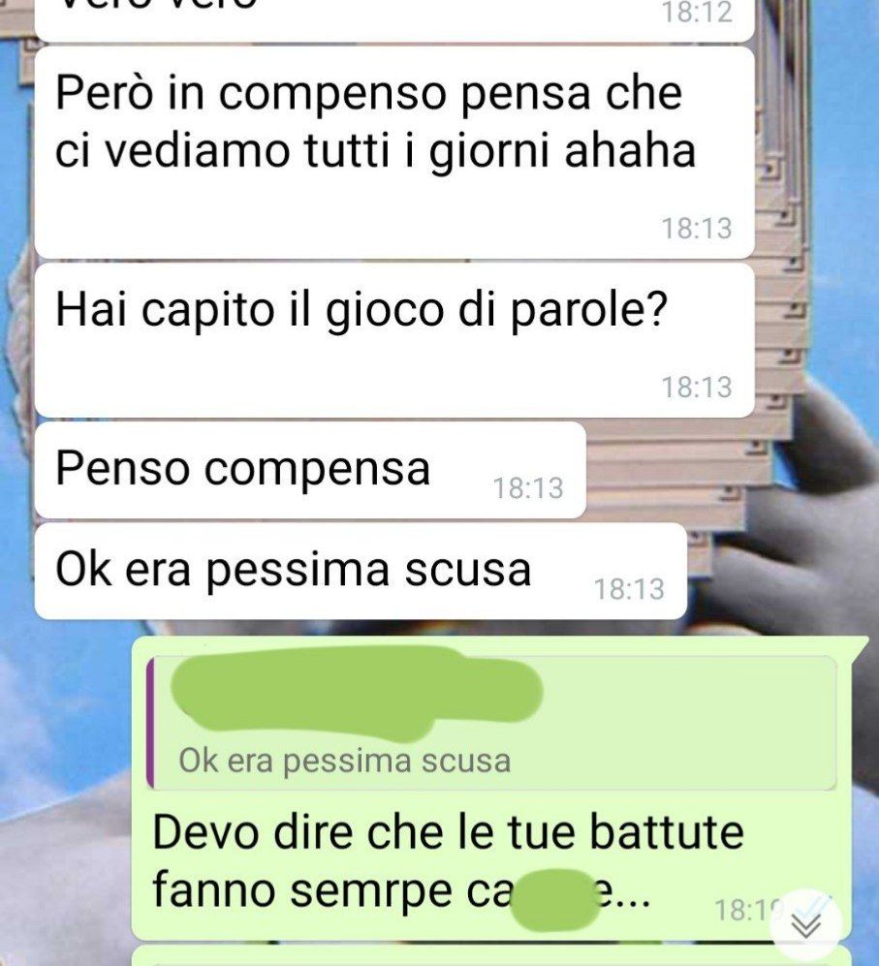
Task: Click the green blot censoring the word after "semrpe"
Action: point(554,899)
